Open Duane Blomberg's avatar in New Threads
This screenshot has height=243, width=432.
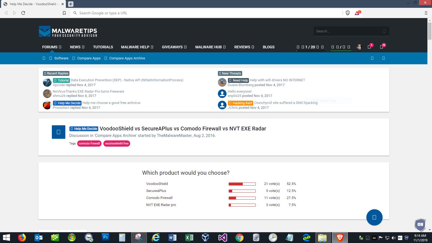click(x=222, y=82)
